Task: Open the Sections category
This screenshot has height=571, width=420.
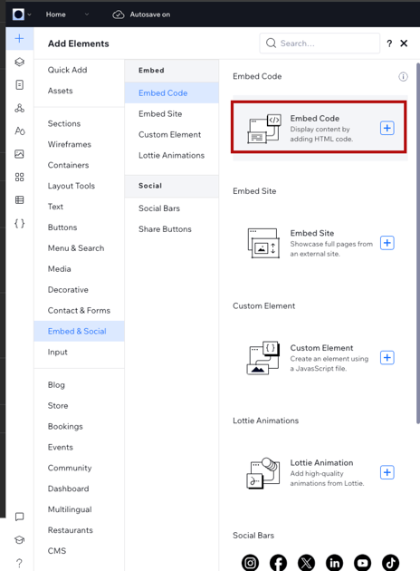Action: click(64, 123)
